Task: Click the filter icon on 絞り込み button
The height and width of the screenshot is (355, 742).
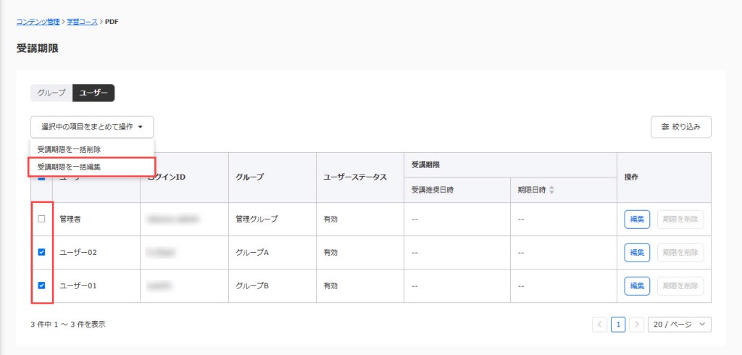Action: 665,127
